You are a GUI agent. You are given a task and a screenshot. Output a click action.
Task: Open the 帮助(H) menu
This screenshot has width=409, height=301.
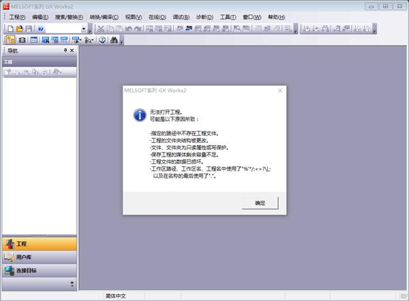[x=277, y=17]
